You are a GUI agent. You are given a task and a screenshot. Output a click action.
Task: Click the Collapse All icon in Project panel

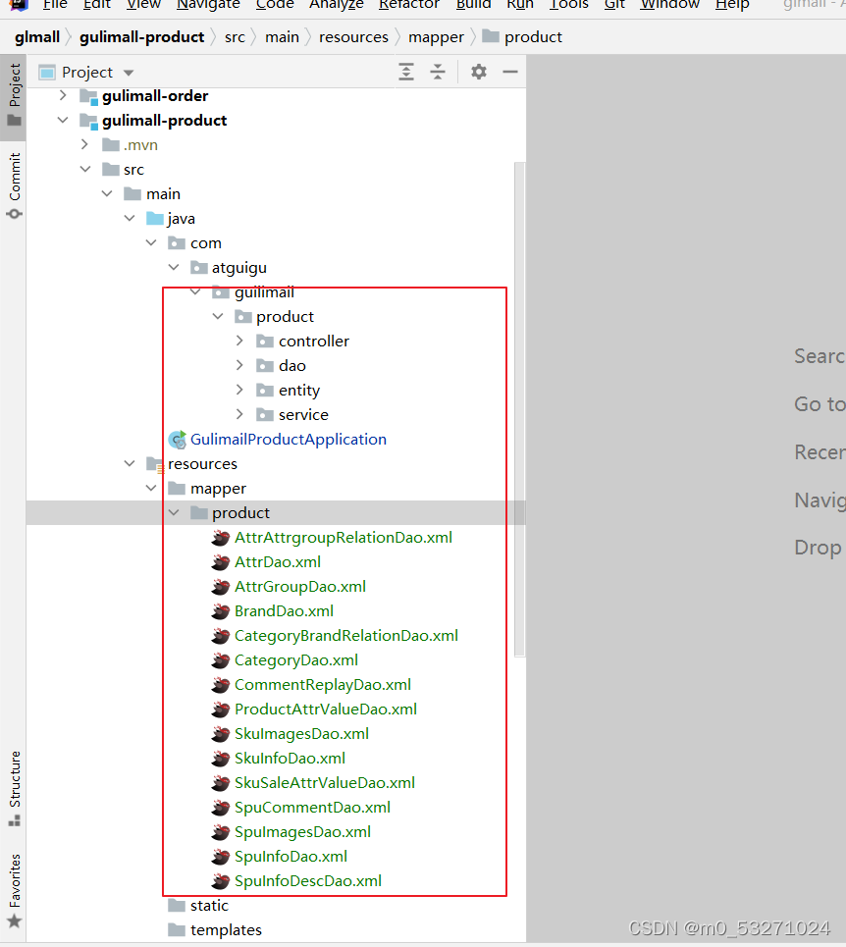438,72
